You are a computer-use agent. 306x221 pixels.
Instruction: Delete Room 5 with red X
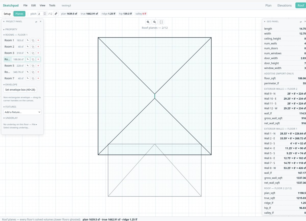(x=38, y=66)
